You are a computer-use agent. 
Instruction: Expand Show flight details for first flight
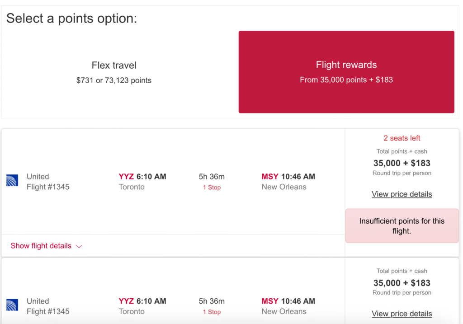[x=41, y=246]
